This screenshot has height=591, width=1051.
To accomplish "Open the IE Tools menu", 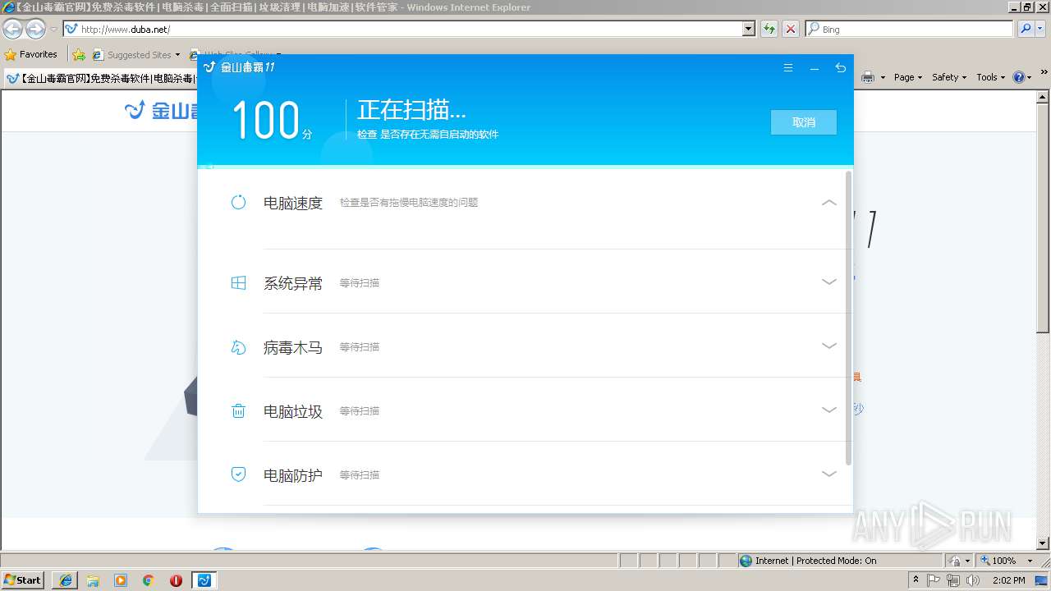I will tap(990, 77).
